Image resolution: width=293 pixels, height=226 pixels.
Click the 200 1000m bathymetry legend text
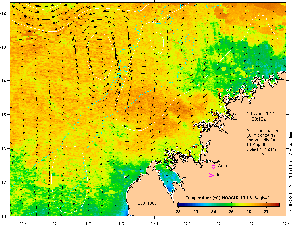[149, 203]
